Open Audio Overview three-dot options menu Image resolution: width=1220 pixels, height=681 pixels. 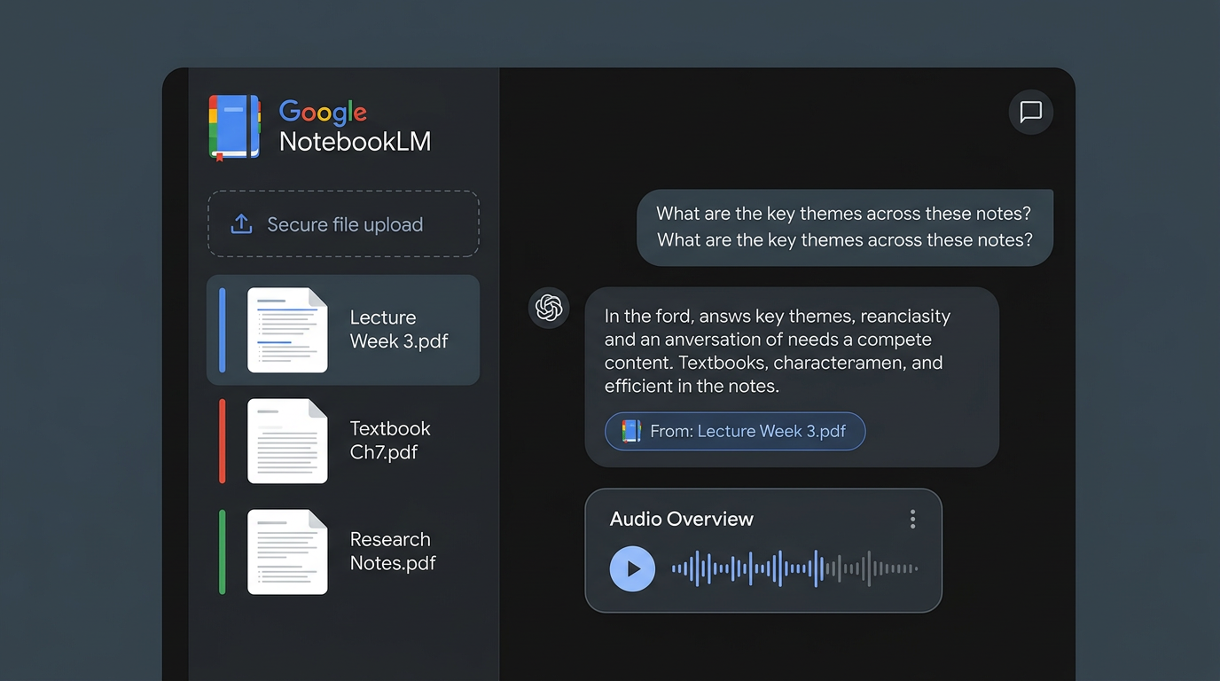pyautogui.click(x=912, y=520)
